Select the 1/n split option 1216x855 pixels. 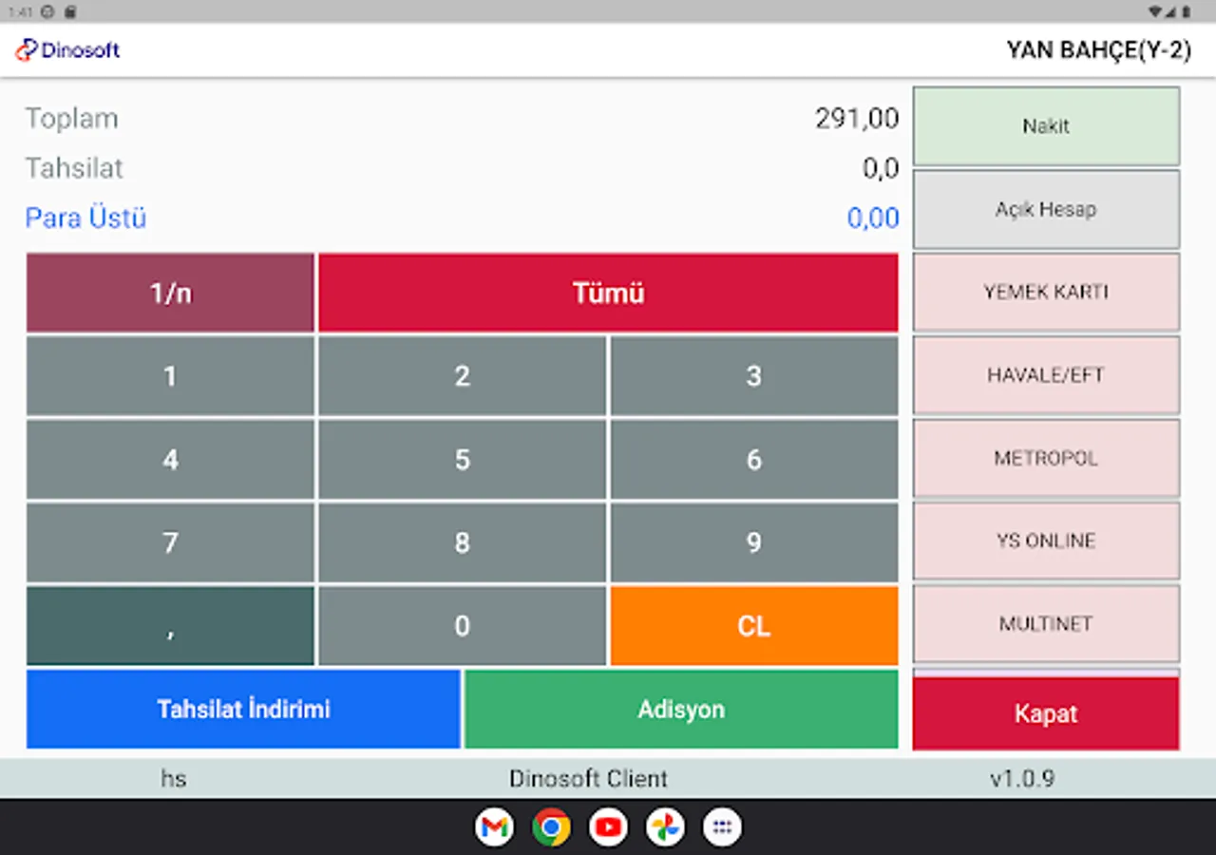click(x=170, y=293)
